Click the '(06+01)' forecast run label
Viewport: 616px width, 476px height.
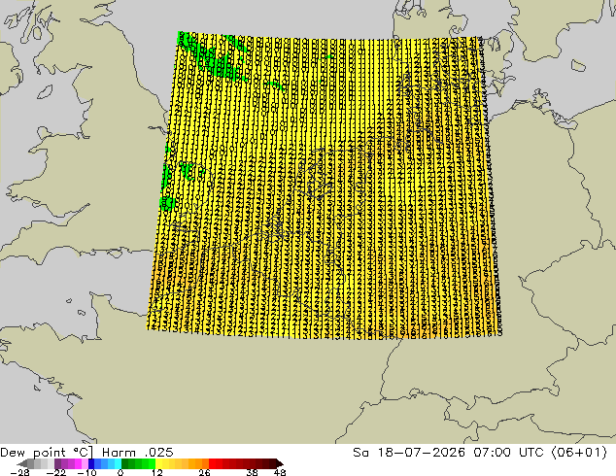pos(579,453)
